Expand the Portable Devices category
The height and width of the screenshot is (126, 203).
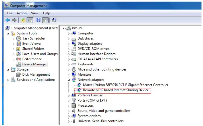69,96
